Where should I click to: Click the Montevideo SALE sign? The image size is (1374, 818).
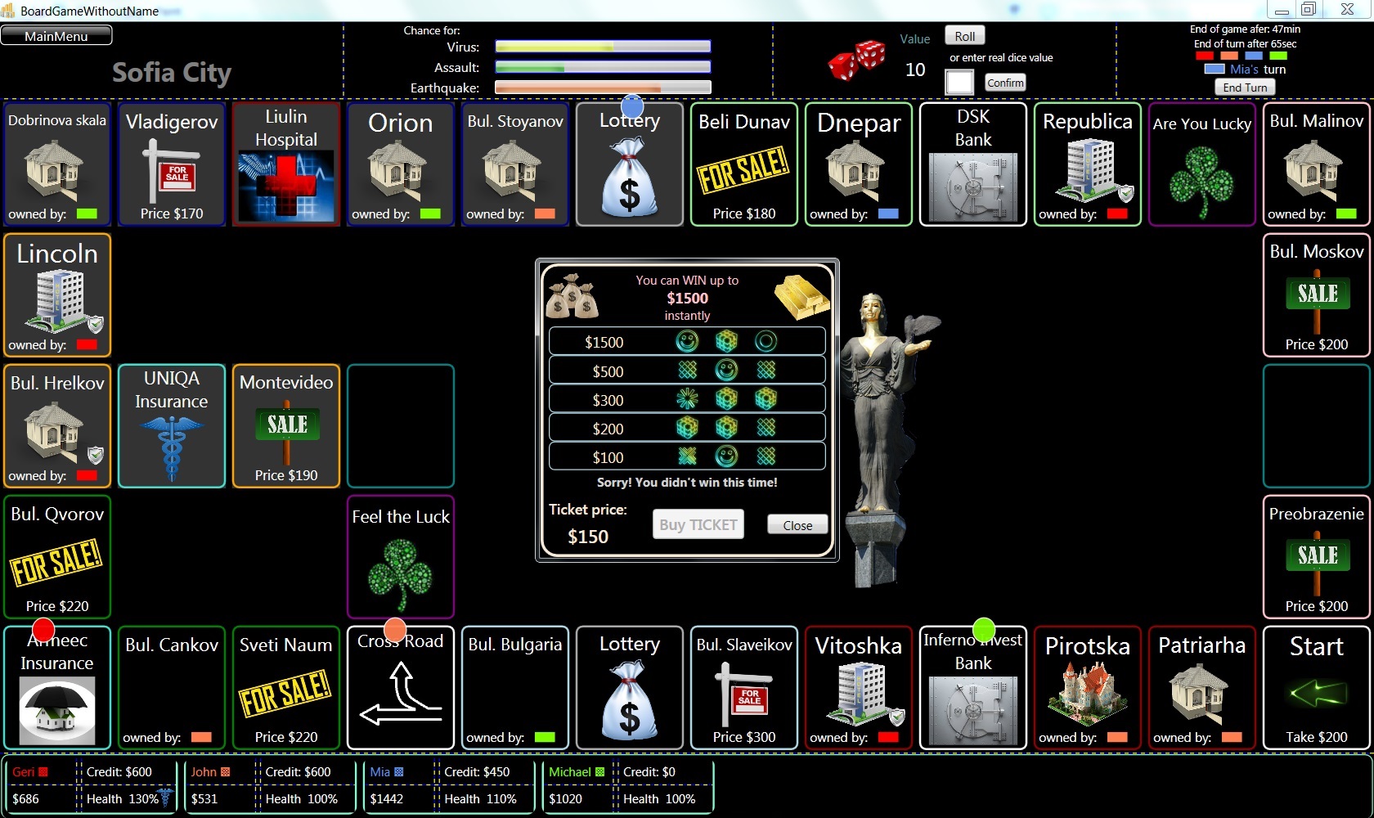286,432
